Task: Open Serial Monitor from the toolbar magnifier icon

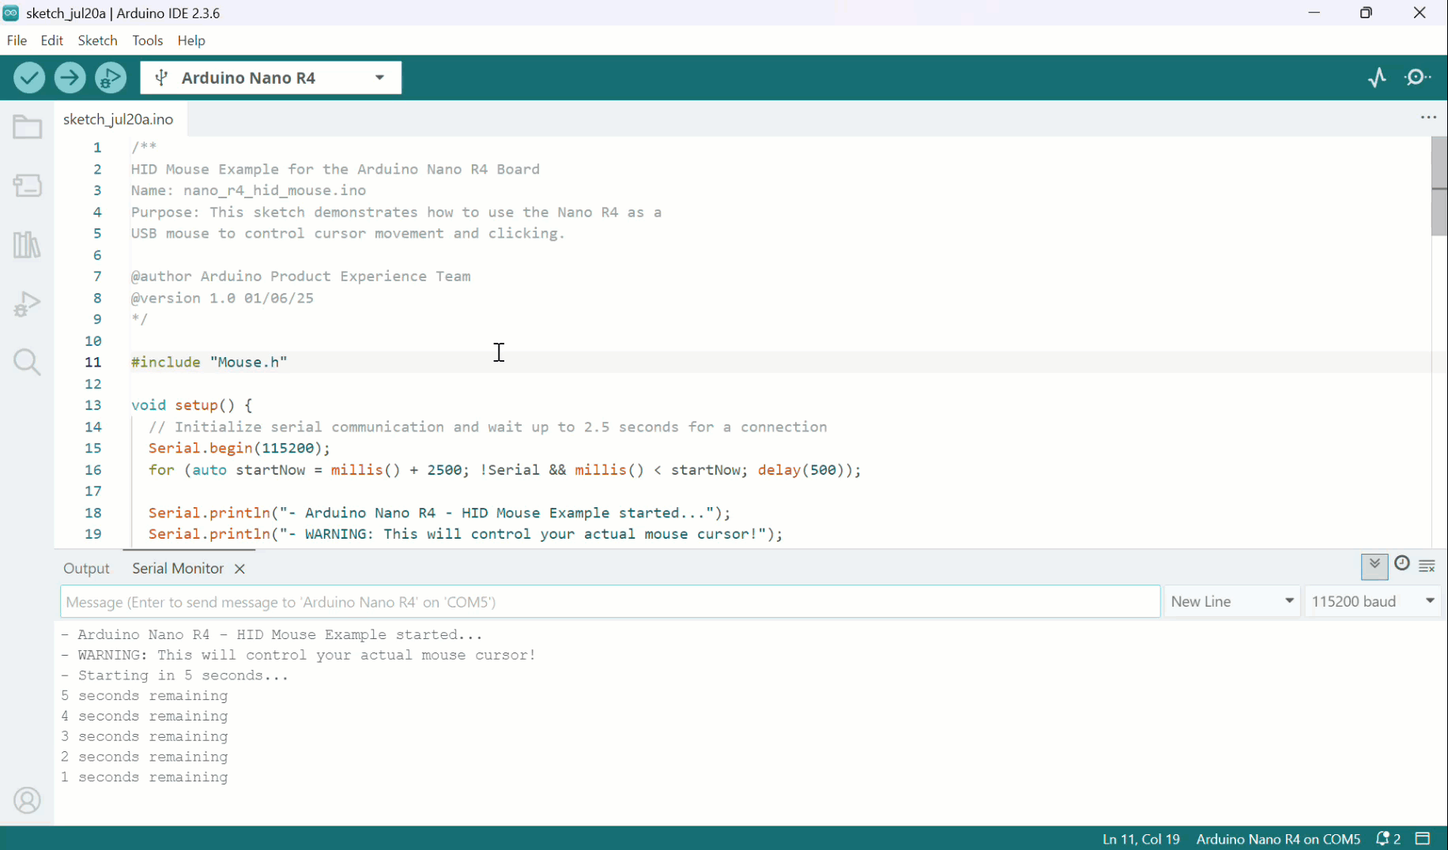Action: click(x=1417, y=77)
